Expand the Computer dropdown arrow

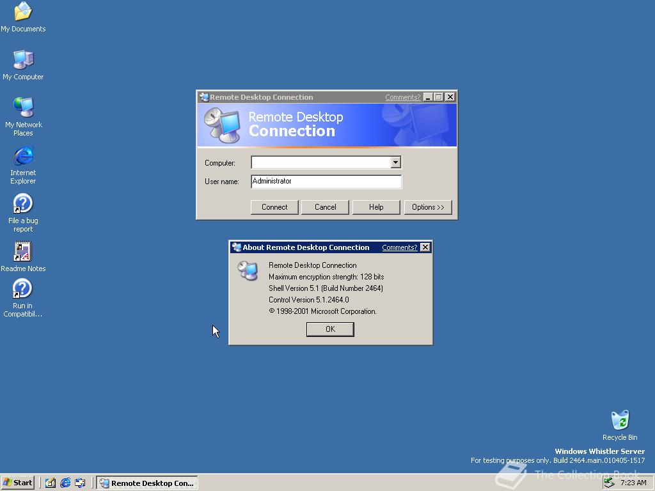click(x=395, y=162)
